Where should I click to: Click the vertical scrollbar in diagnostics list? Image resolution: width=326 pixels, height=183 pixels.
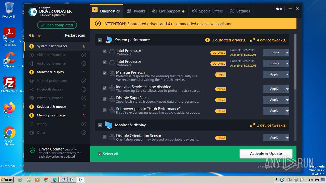[295, 62]
